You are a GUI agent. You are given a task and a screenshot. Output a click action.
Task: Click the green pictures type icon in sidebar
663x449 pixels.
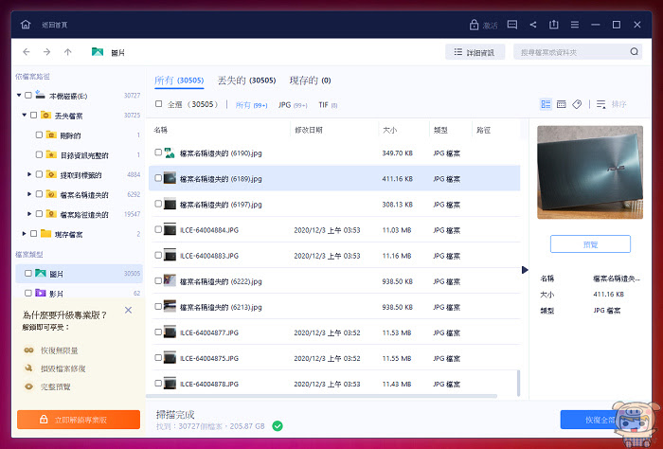(40, 274)
